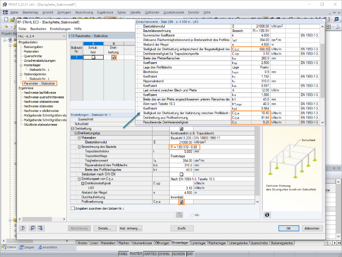The width and height of the screenshot is (342, 257).
Task: Enable Setzbolzen nach DIN EN checkbox
Action: (181, 174)
